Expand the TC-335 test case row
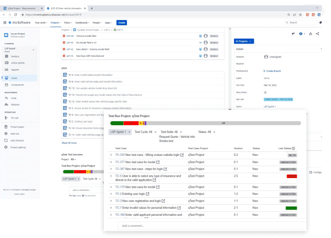 point(111,155)
